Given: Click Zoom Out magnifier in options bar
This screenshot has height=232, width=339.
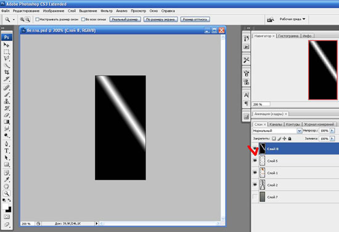Looking at the screenshot, I should point(28,20).
